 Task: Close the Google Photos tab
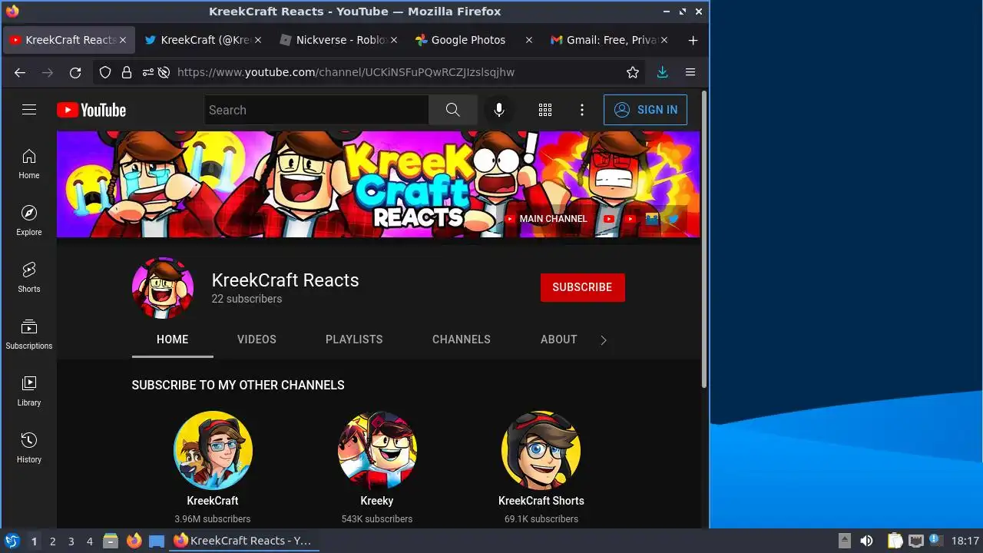[528, 40]
